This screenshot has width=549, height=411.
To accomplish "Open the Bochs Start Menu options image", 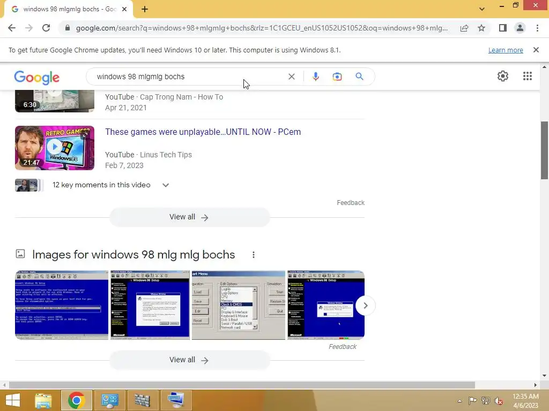I will tap(239, 305).
